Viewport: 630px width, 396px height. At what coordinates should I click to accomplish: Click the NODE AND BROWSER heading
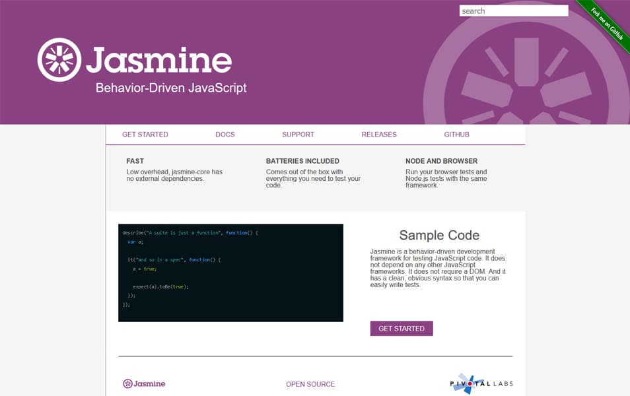(442, 161)
